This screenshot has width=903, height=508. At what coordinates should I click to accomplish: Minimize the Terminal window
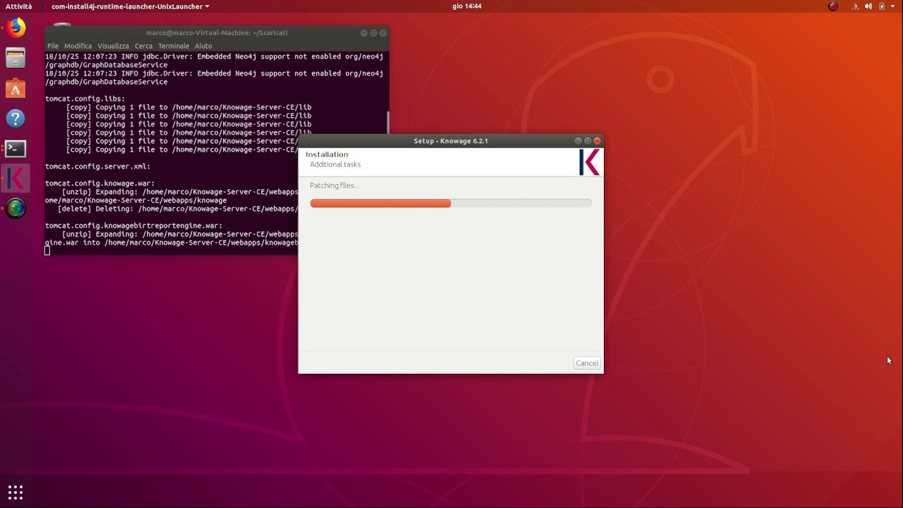click(x=364, y=33)
